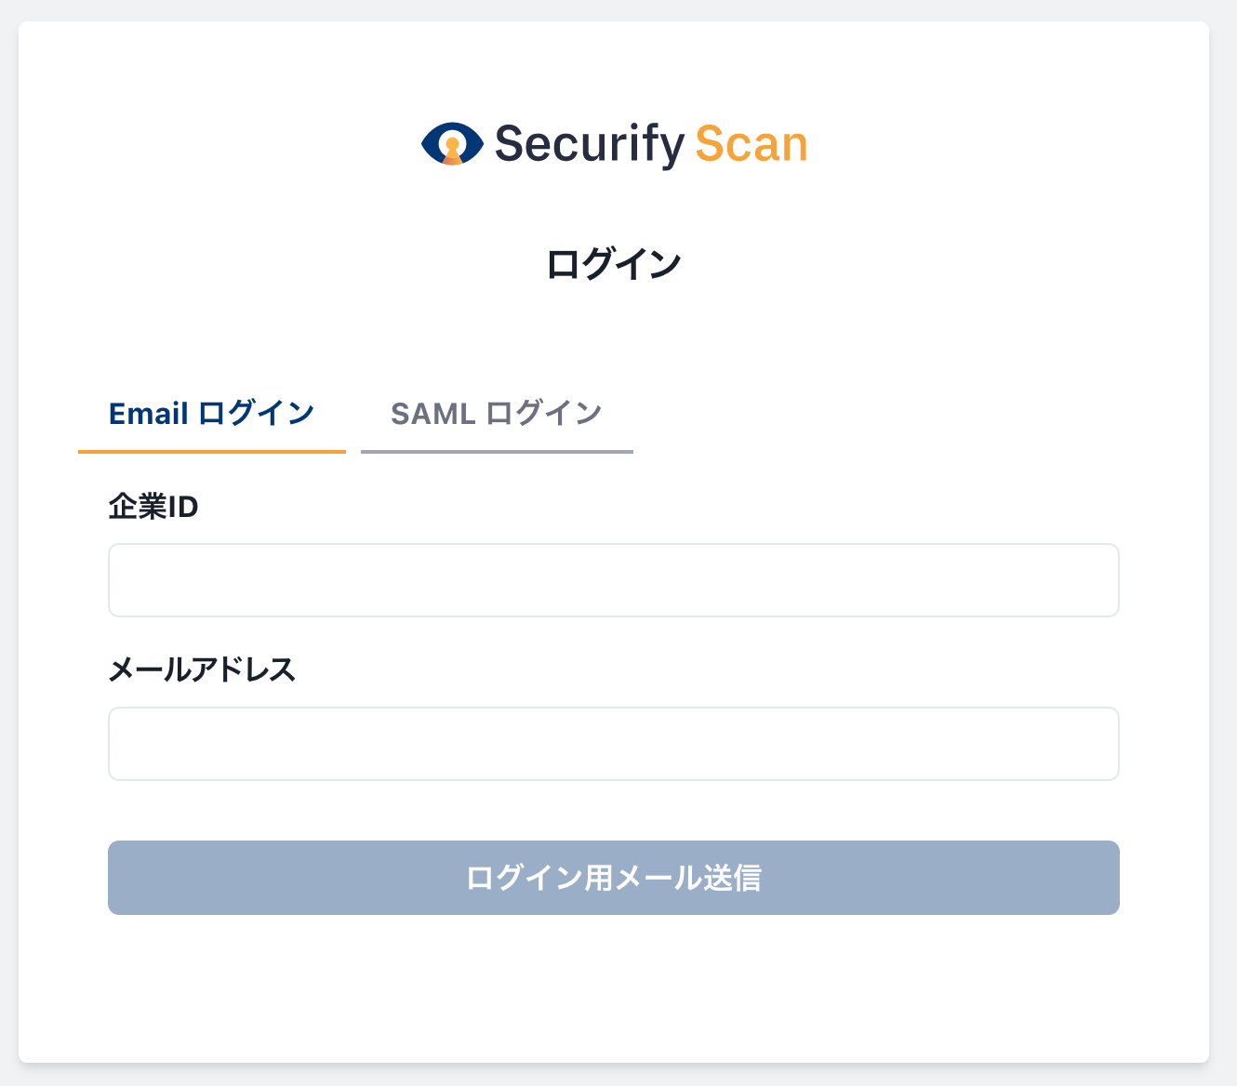Focus the email address text box
The image size is (1237, 1086).
tap(613, 744)
